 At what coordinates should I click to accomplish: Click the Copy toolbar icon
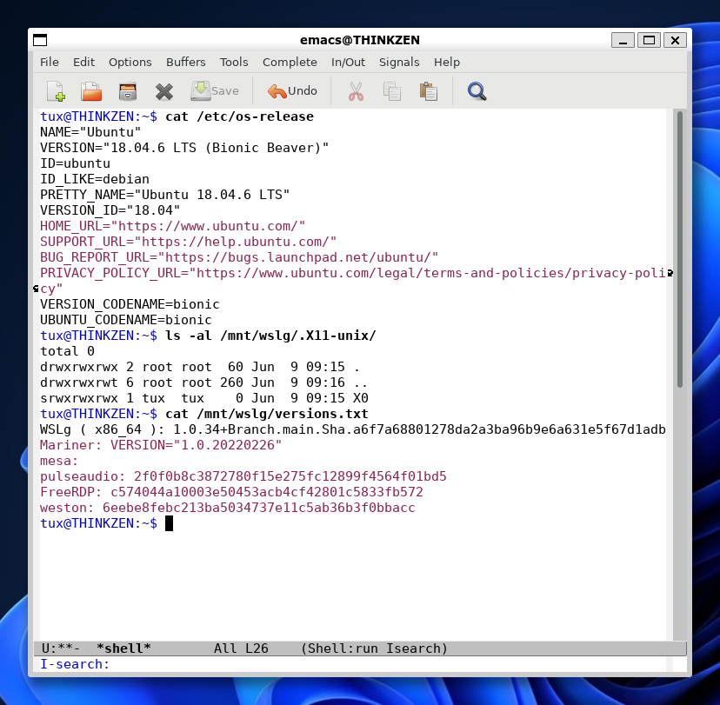pos(392,90)
